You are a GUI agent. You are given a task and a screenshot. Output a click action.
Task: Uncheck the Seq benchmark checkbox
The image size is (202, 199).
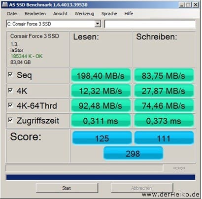(x=10, y=74)
